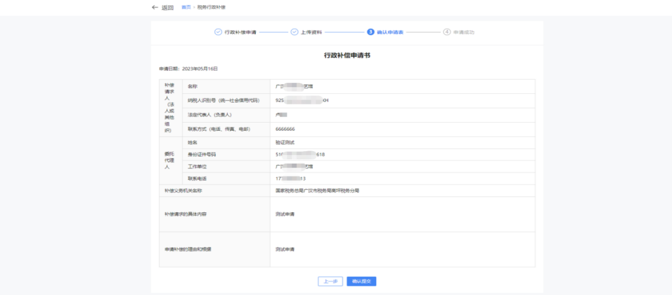
Task: Select the 确认申请表 step label
Action: [390, 32]
